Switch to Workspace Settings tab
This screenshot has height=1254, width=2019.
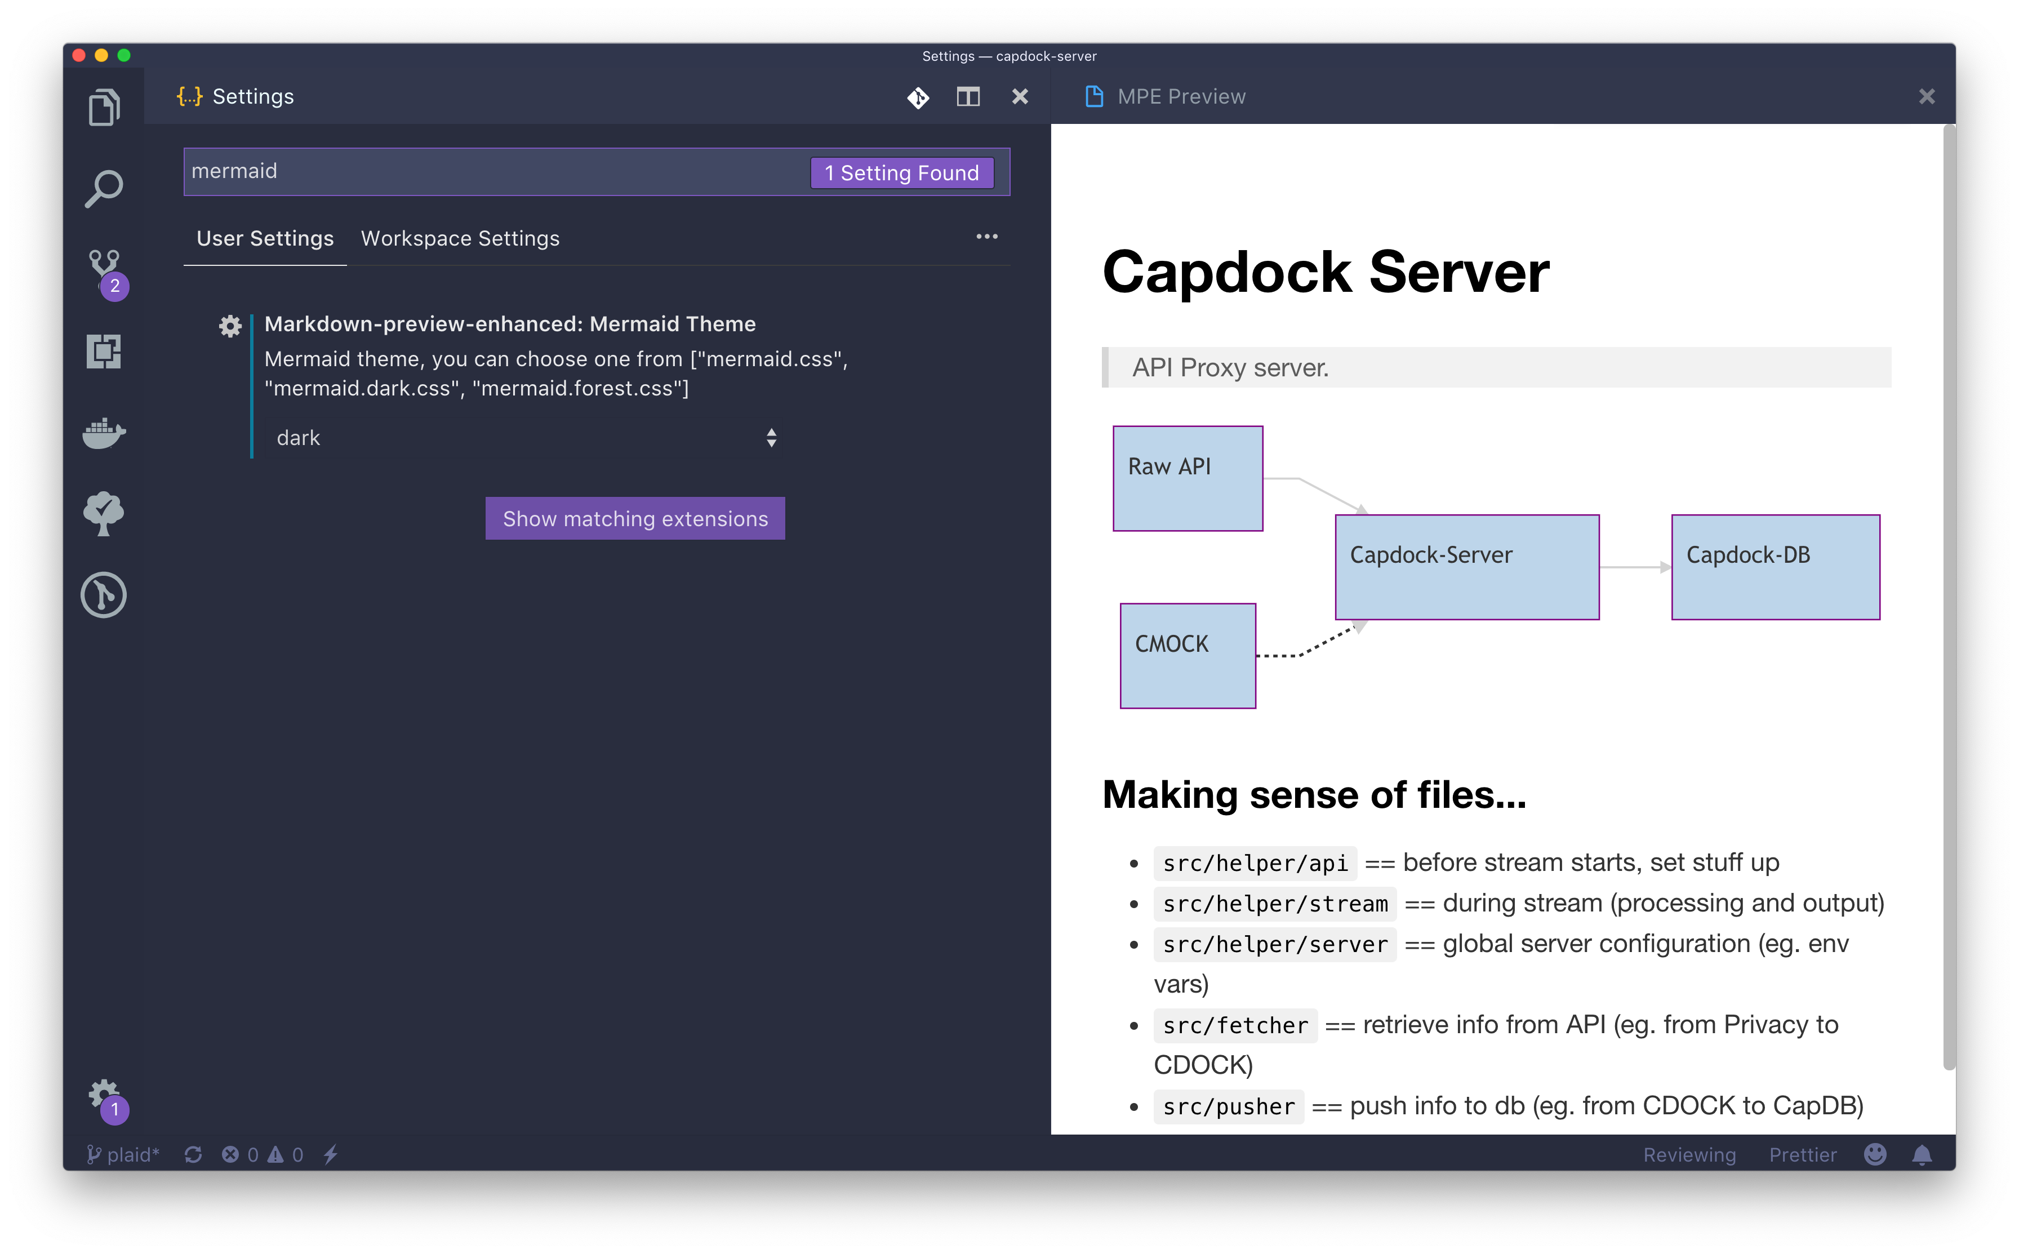click(x=460, y=239)
